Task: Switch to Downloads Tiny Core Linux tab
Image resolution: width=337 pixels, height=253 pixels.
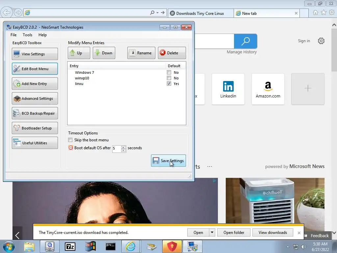Action: pyautogui.click(x=201, y=13)
